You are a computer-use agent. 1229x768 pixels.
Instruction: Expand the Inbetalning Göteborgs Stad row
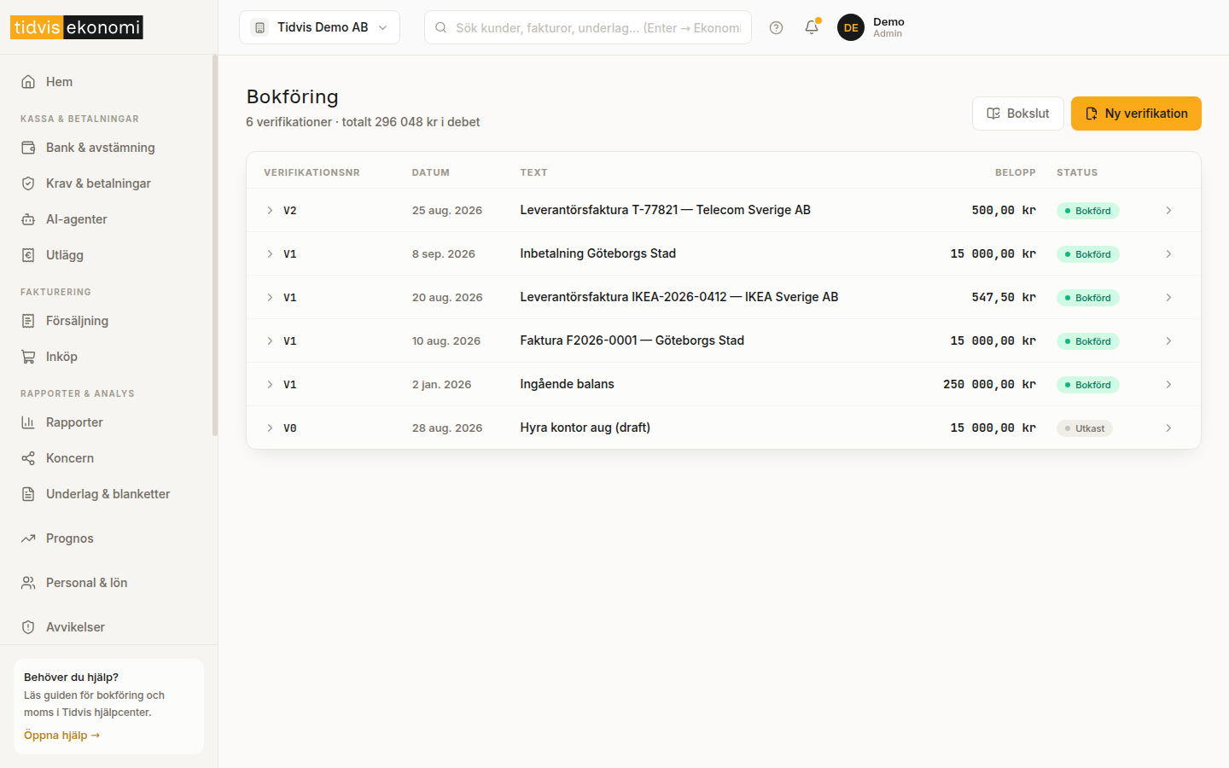pyautogui.click(x=270, y=253)
